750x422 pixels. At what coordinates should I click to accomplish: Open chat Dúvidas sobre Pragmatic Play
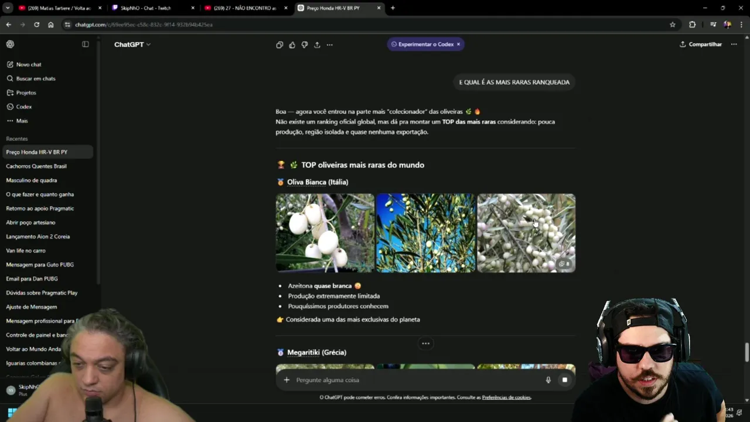pyautogui.click(x=42, y=292)
